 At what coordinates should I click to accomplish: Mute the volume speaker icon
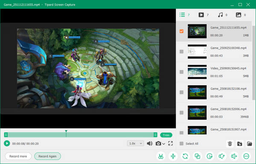pos(150,144)
